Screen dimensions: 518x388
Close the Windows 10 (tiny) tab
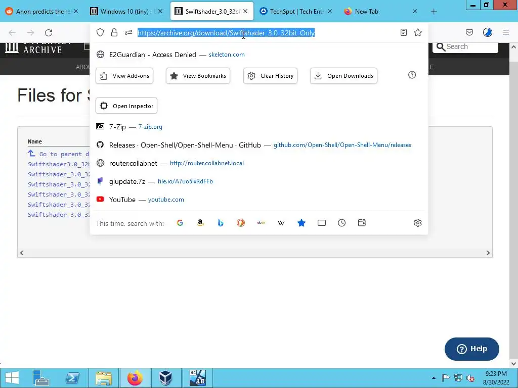[x=160, y=11]
